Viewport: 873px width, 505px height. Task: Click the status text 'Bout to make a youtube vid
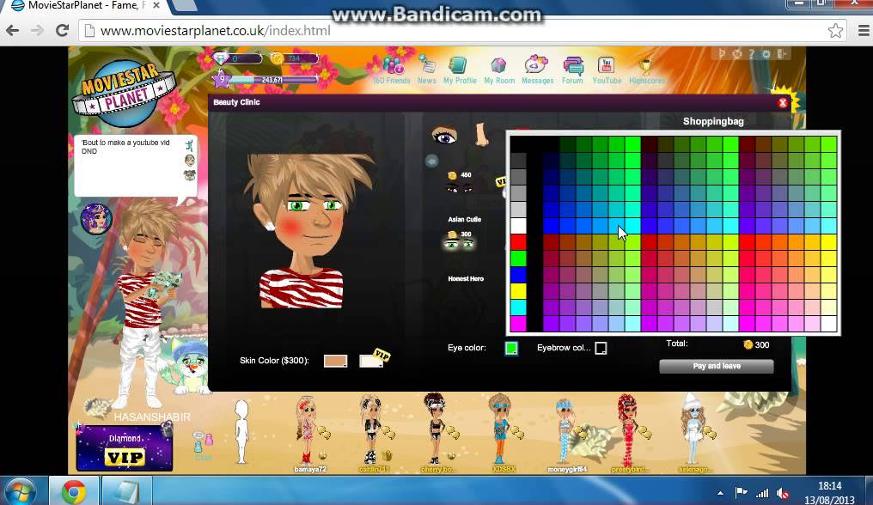(x=125, y=147)
